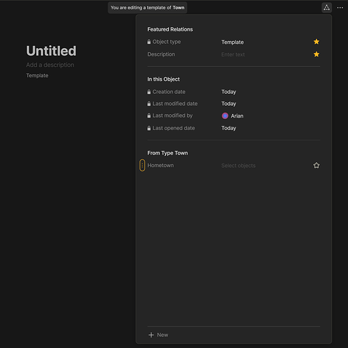Open the Template object type value
The image size is (348, 348).
pos(233,42)
